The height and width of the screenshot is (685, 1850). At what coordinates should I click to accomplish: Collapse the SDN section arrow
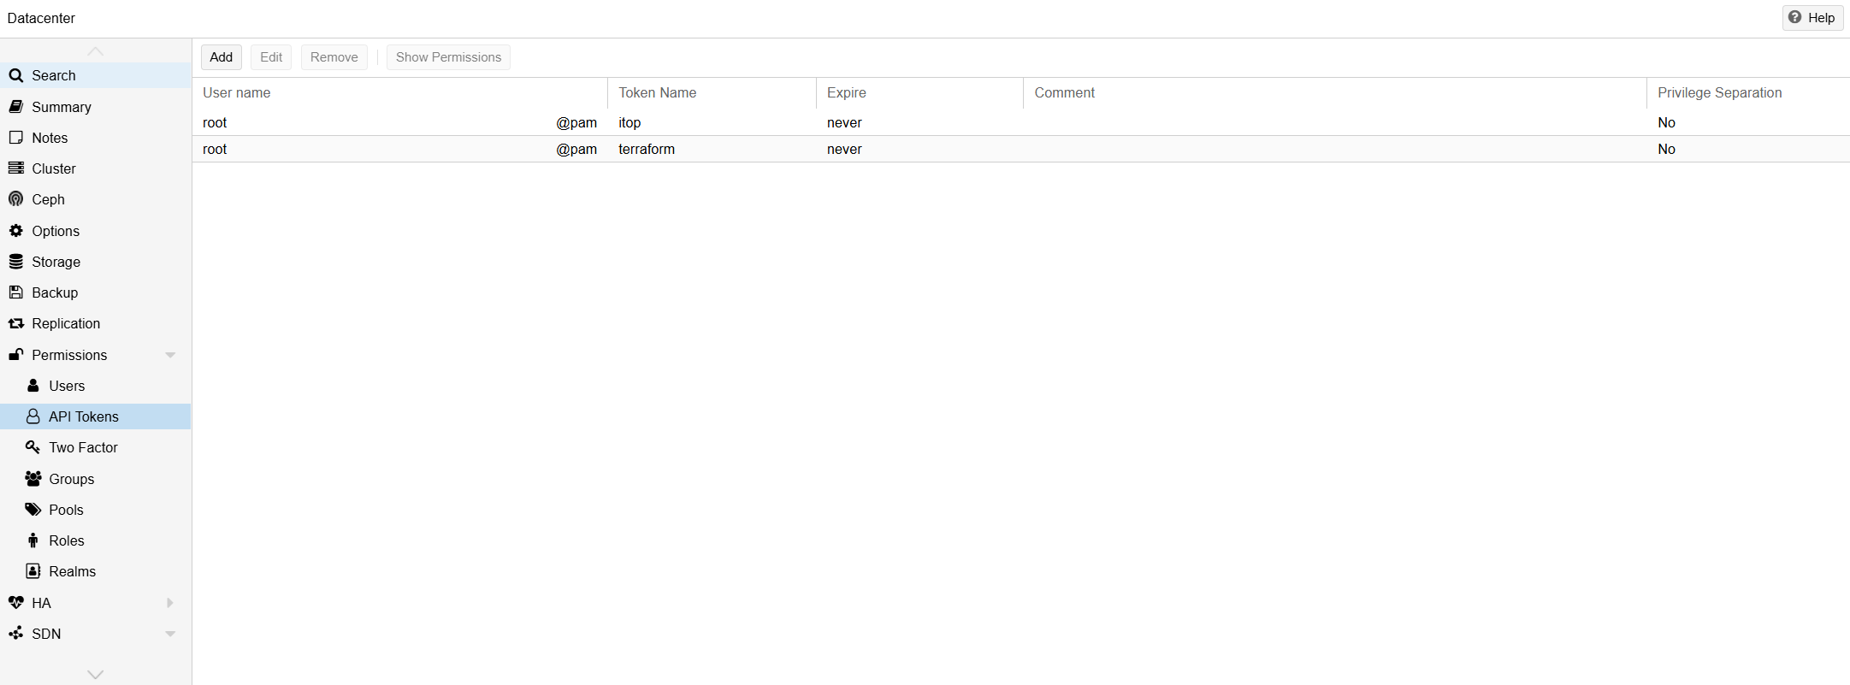(x=170, y=634)
